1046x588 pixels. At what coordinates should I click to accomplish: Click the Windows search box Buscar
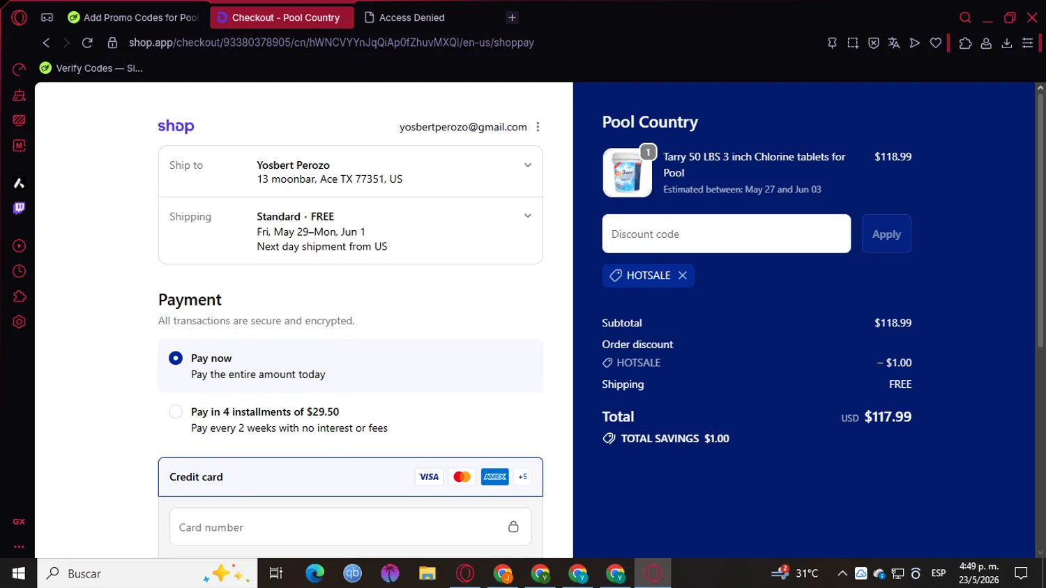(x=147, y=573)
